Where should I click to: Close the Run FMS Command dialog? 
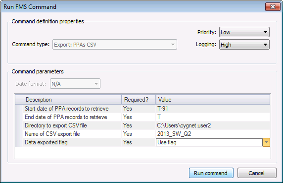273,7
